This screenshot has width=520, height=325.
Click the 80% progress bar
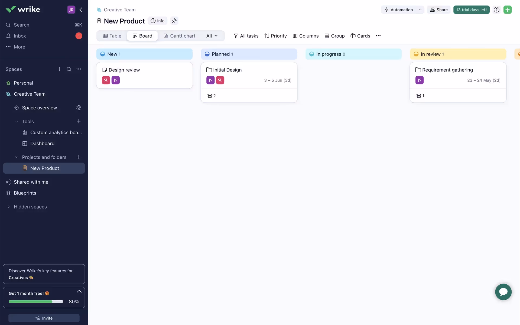coord(36,301)
